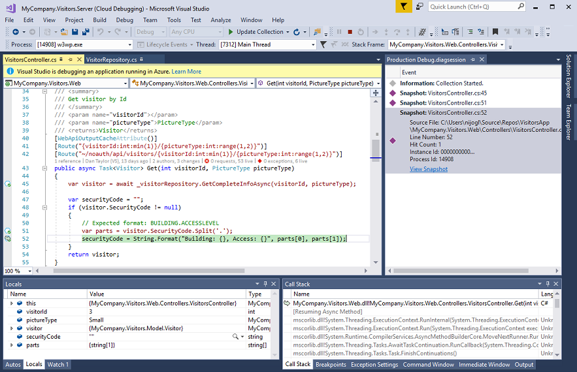This screenshot has height=372, width=577.
Task: Click the feedback funnel icon in title bar
Action: (404, 7)
